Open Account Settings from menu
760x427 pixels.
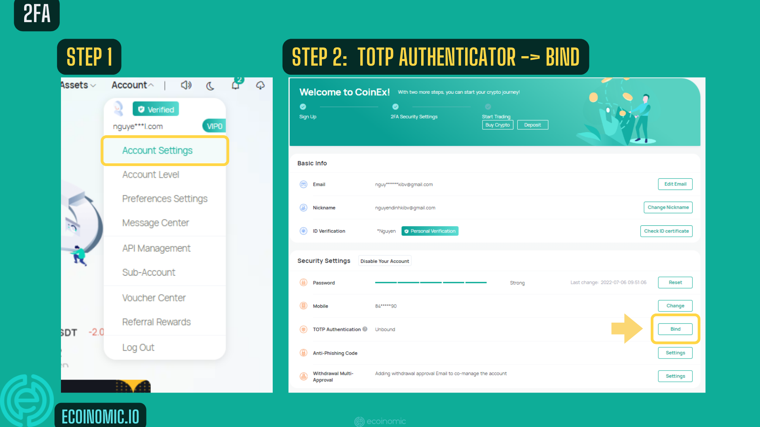165,151
